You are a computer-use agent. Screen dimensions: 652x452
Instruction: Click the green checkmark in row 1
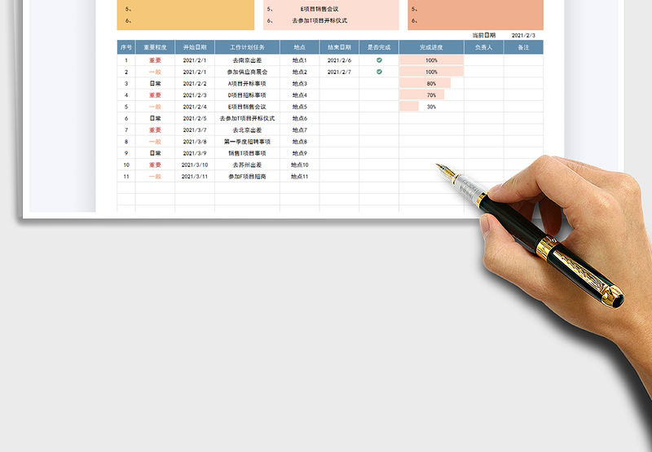coord(379,60)
